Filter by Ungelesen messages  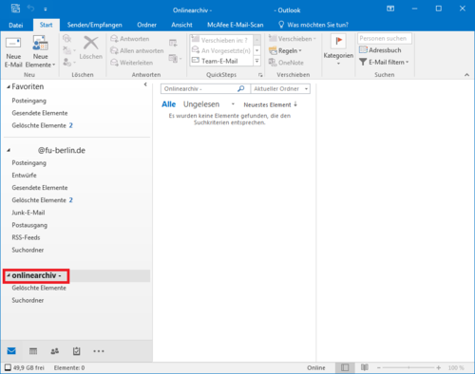click(201, 104)
